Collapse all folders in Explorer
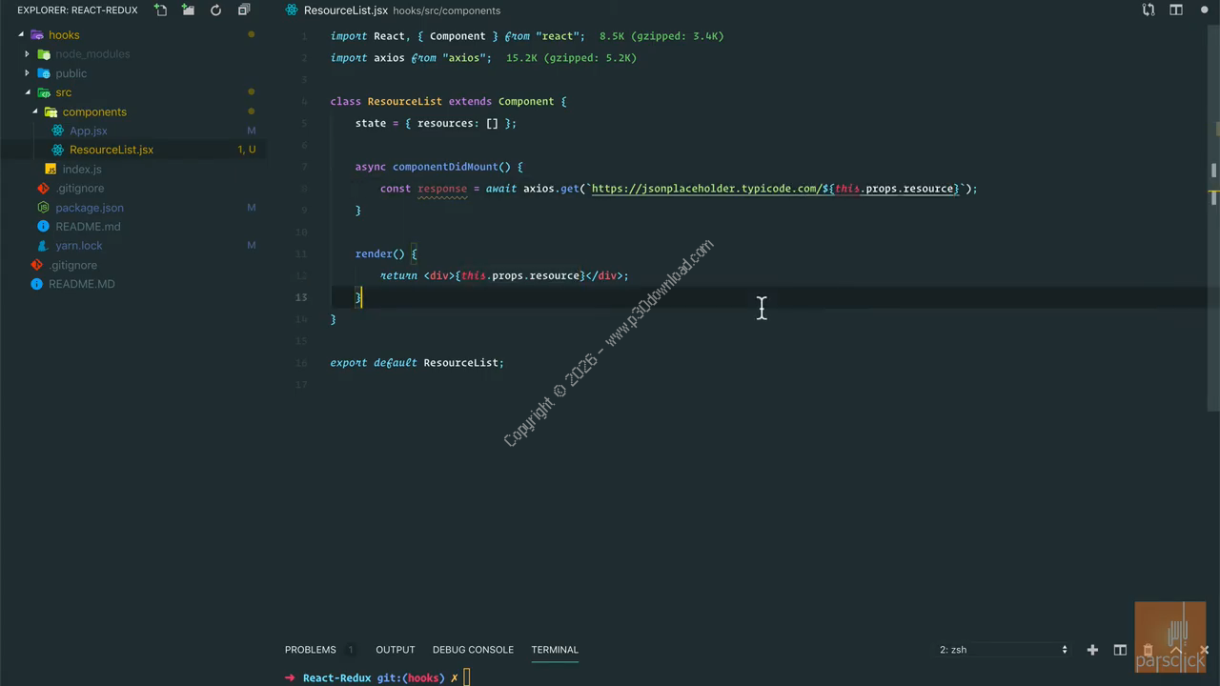 [244, 10]
